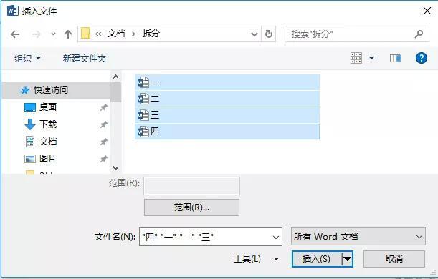Screen dimensions: 438x279
Task: Open the 所有 Word 文档 file type dropdown
Action: pos(358,237)
